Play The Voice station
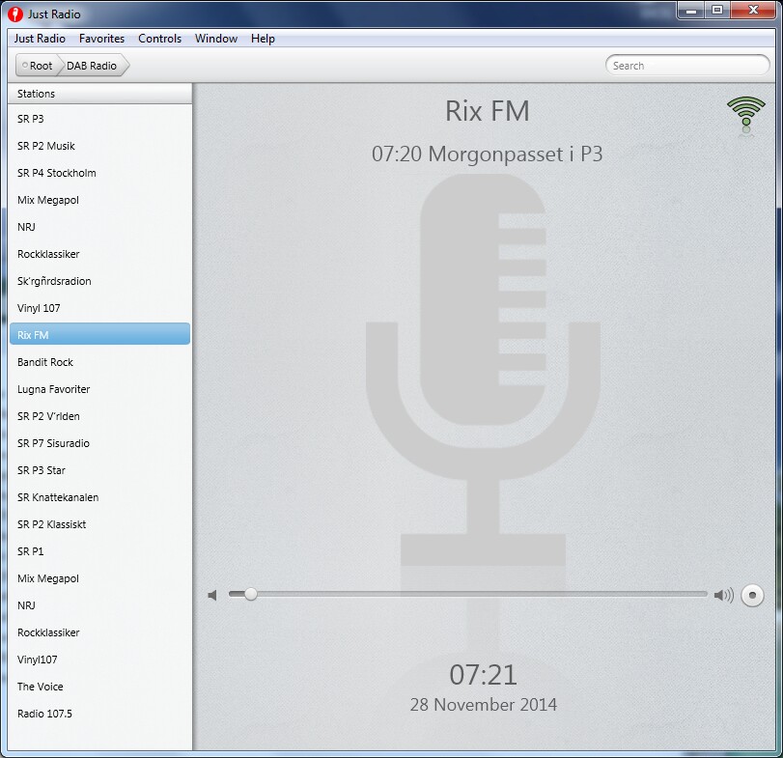Screen dimensions: 783x758 click(41, 687)
